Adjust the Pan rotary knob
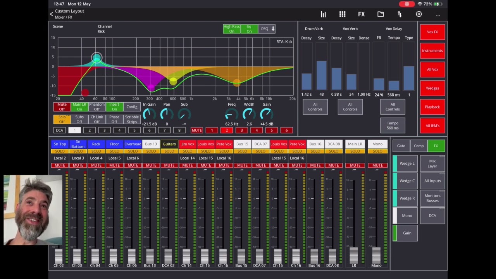 coord(167,114)
